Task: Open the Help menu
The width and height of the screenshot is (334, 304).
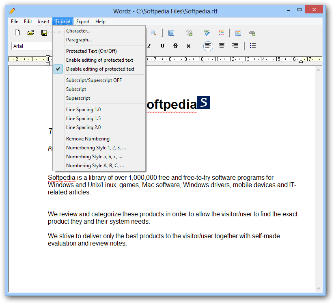Action: pos(100,22)
